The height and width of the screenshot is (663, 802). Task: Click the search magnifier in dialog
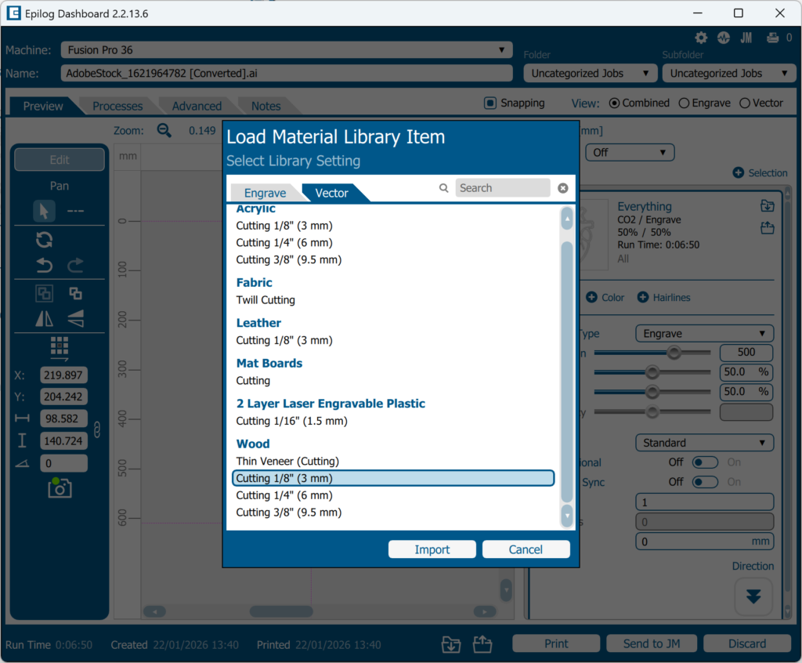point(444,188)
